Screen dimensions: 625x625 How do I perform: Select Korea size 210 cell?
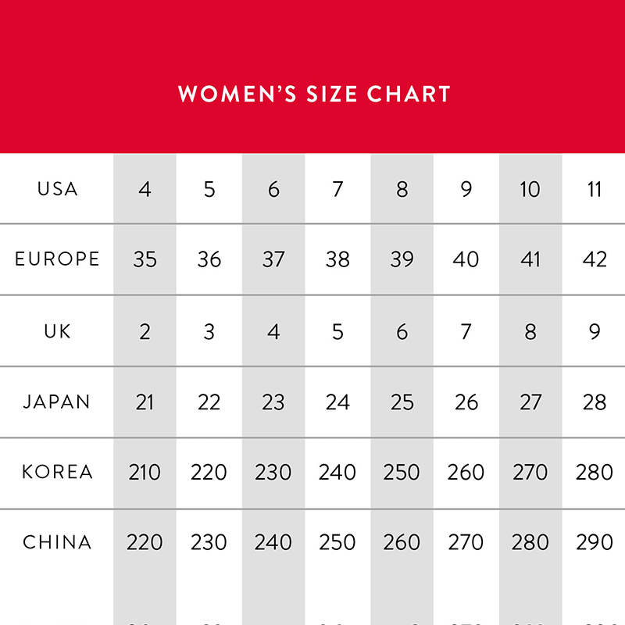click(x=145, y=472)
